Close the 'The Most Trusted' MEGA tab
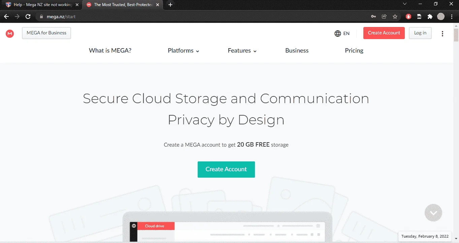 (158, 5)
